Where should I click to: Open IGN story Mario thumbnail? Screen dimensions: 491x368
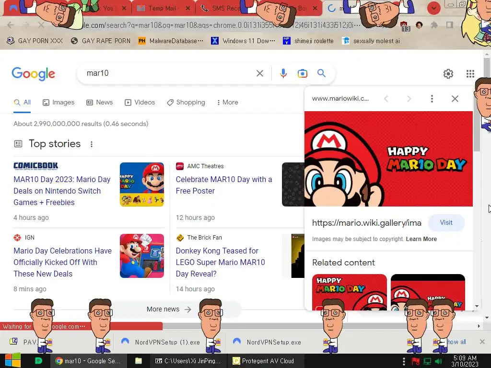142,256
